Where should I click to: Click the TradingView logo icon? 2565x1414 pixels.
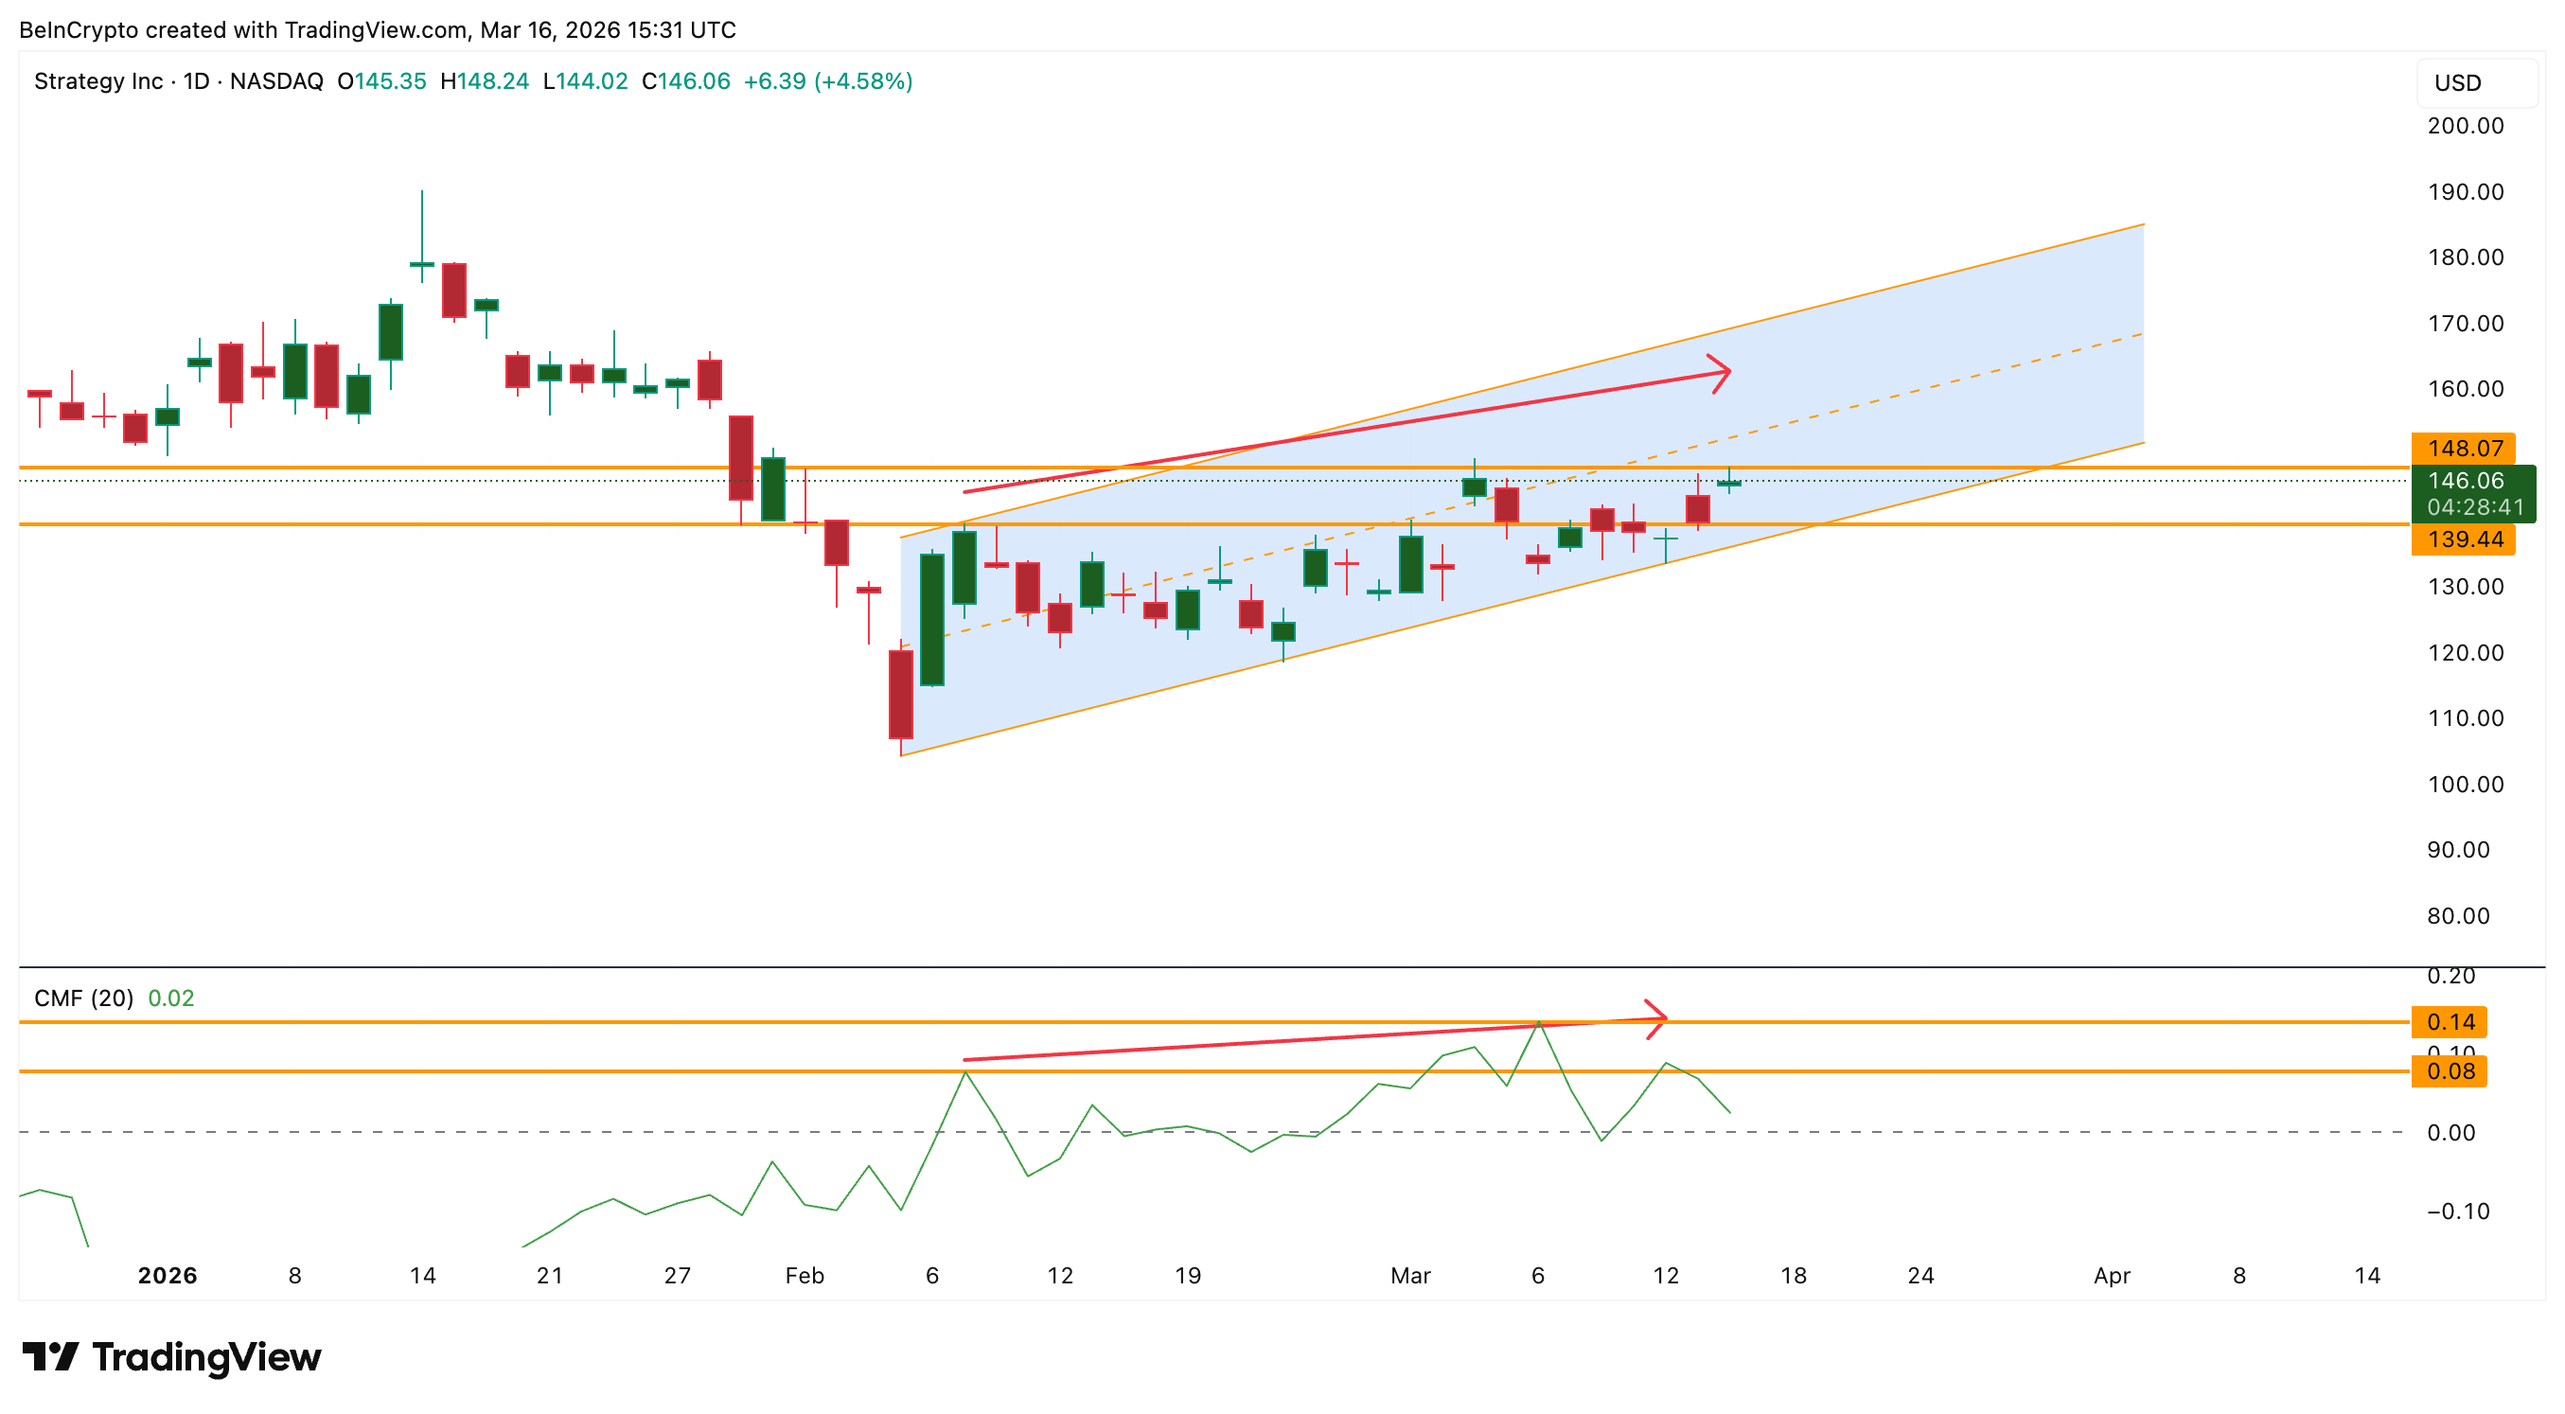pos(50,1356)
